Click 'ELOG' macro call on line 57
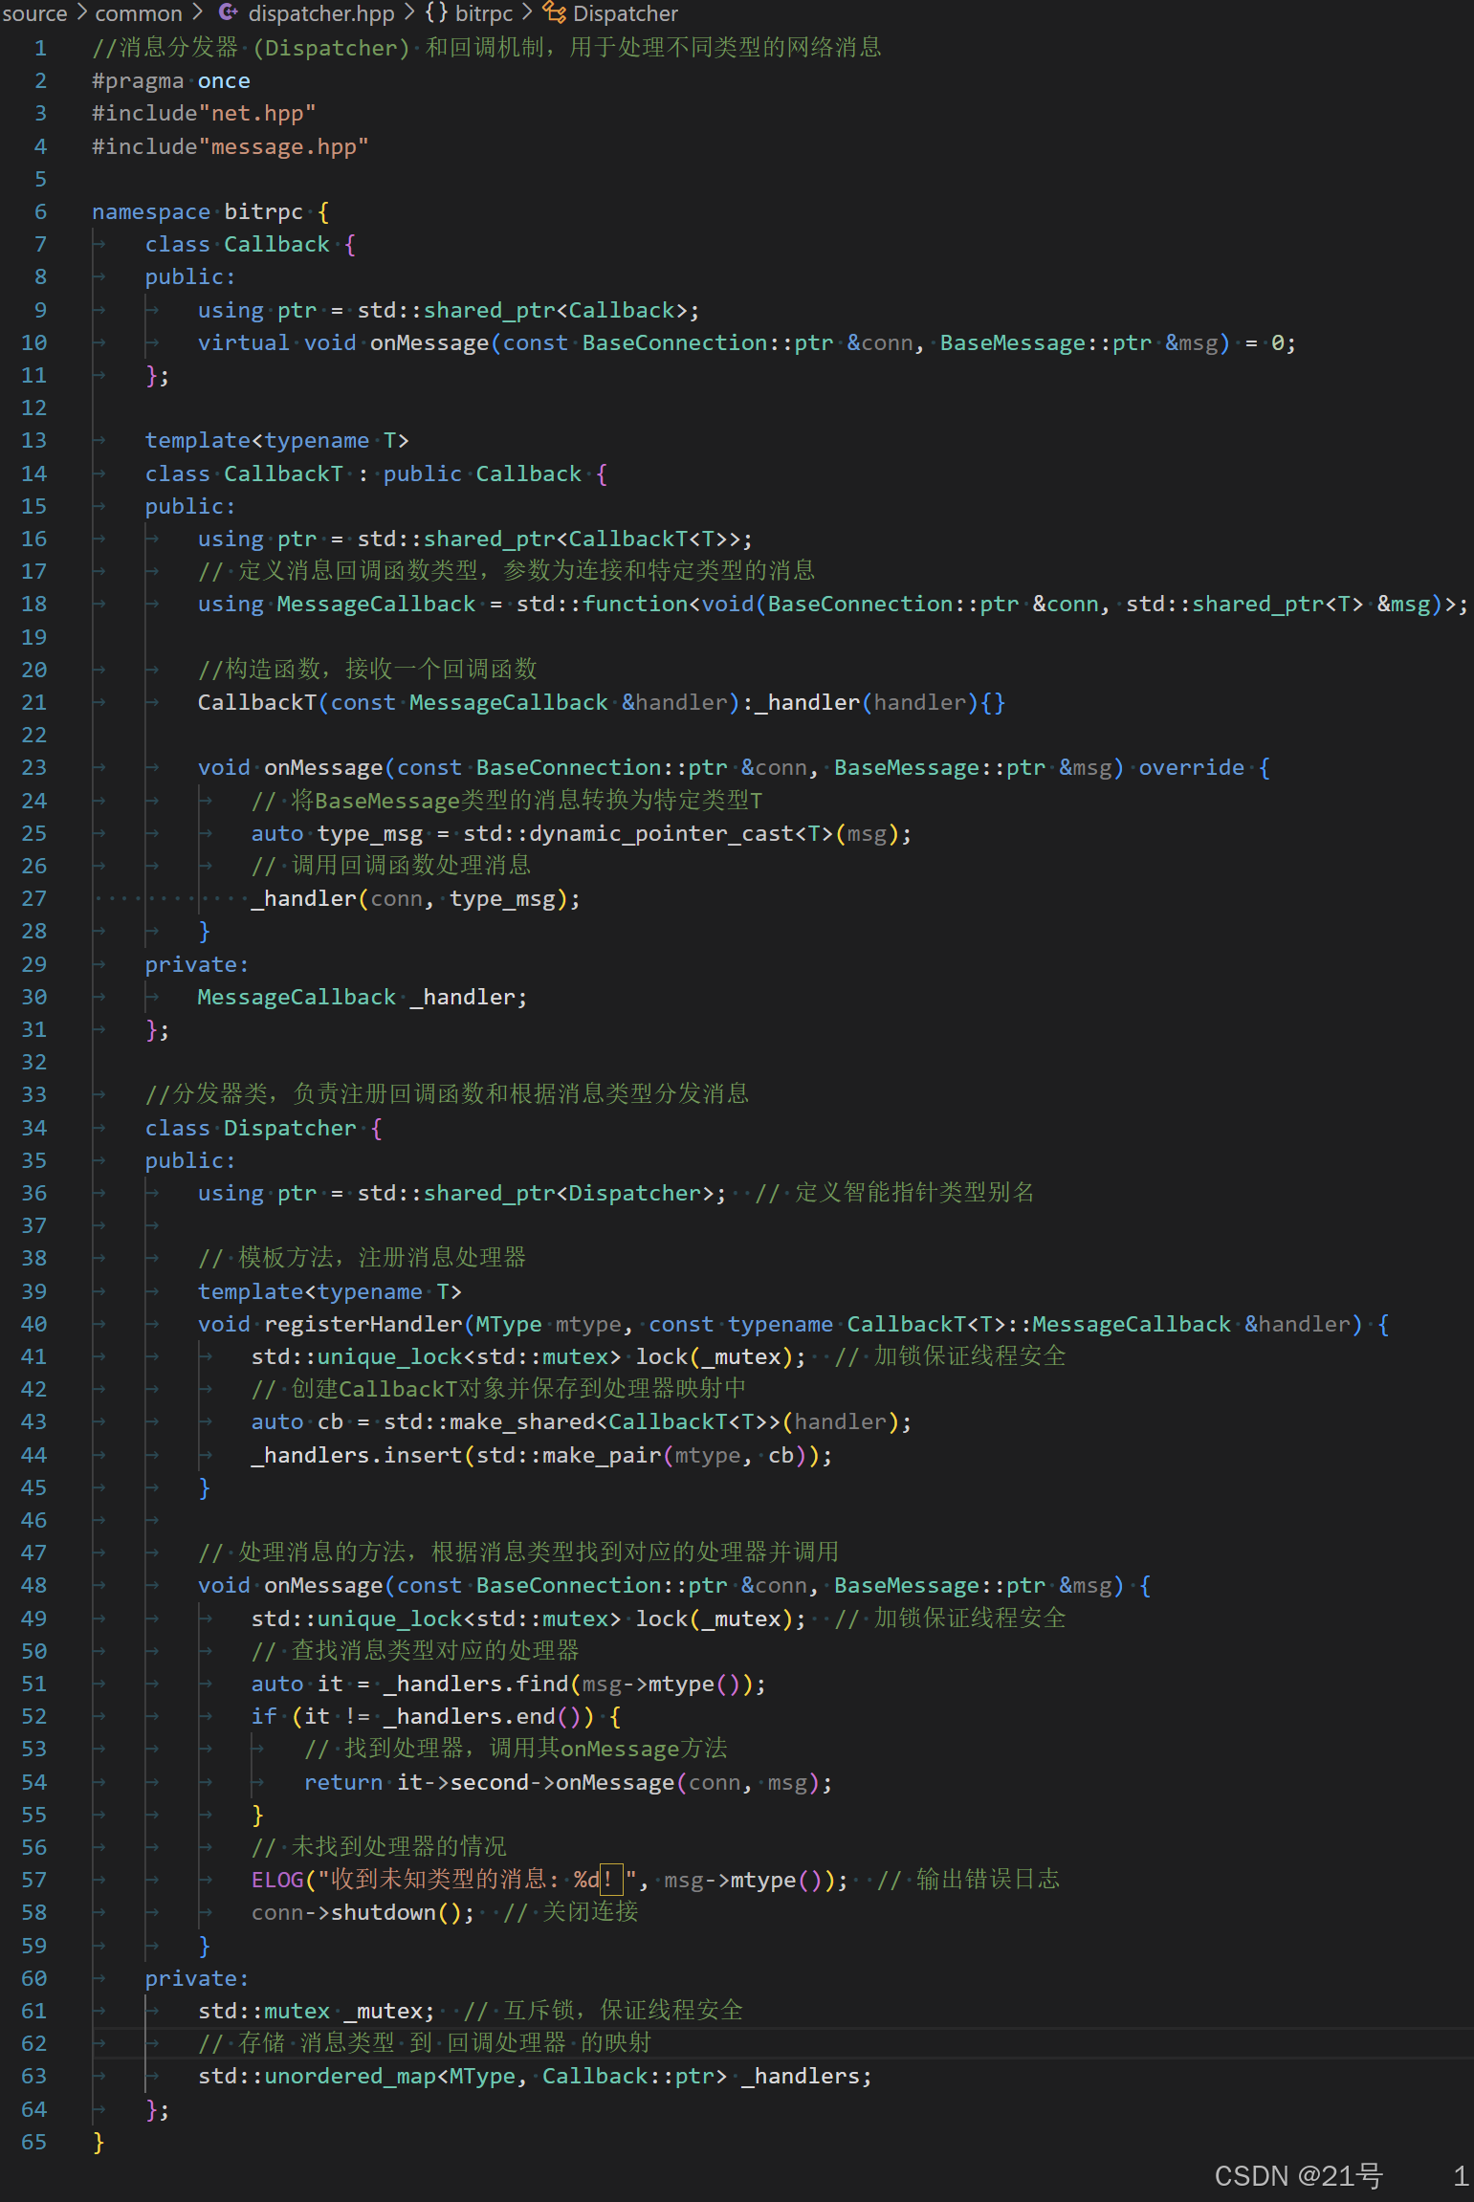 tap(277, 1880)
